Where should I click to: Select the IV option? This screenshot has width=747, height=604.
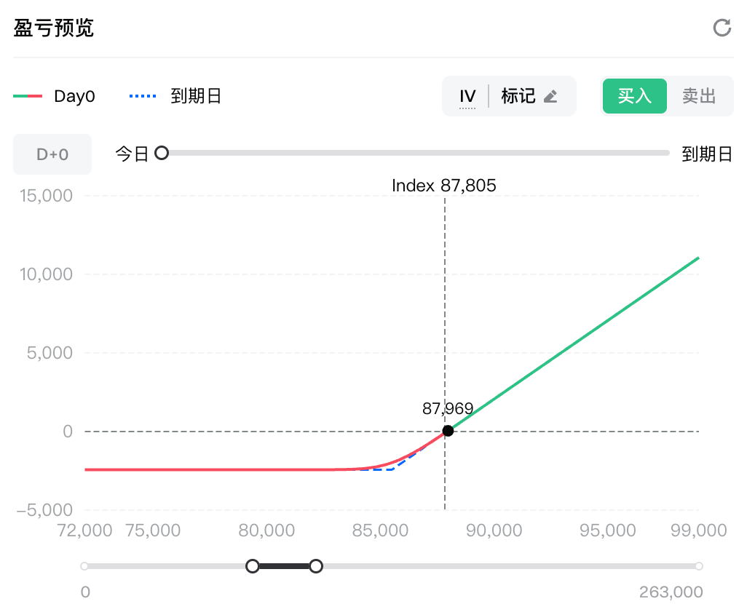(x=467, y=96)
